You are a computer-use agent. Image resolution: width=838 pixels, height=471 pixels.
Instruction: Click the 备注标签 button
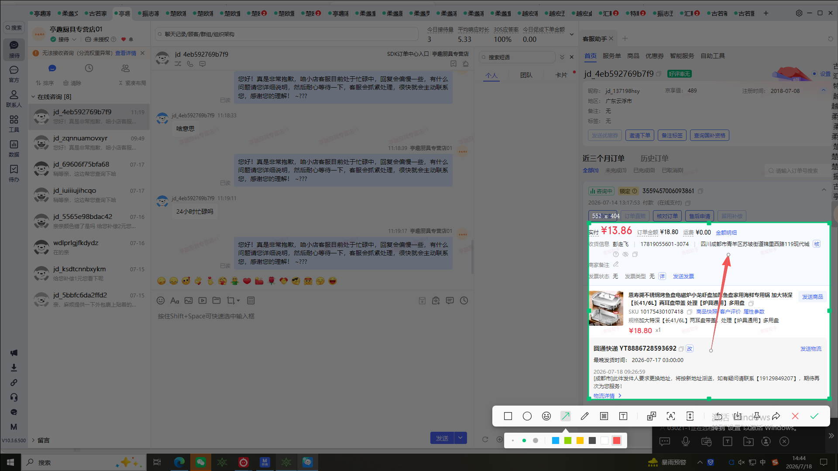[x=672, y=136]
